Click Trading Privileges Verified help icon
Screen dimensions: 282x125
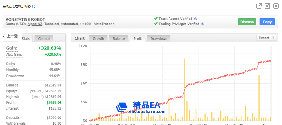(x=203, y=24)
